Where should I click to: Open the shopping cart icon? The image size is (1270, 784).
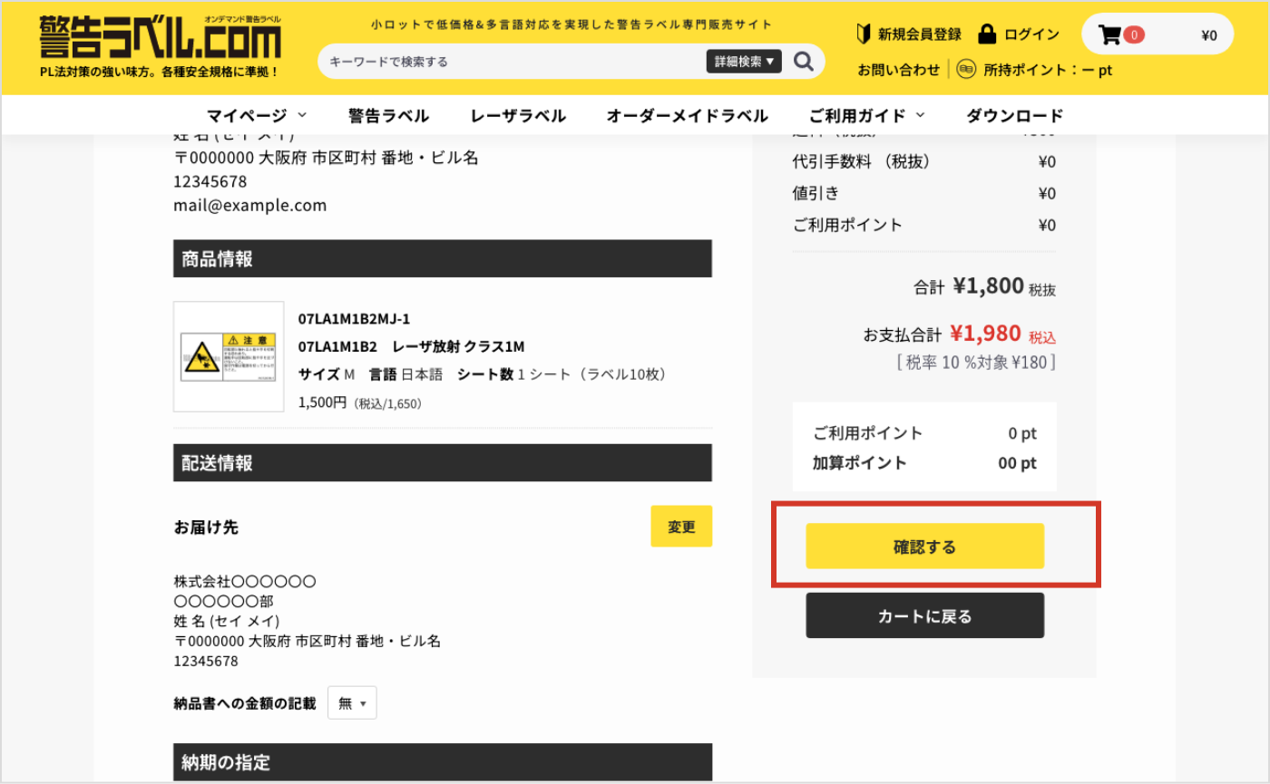point(1109,35)
